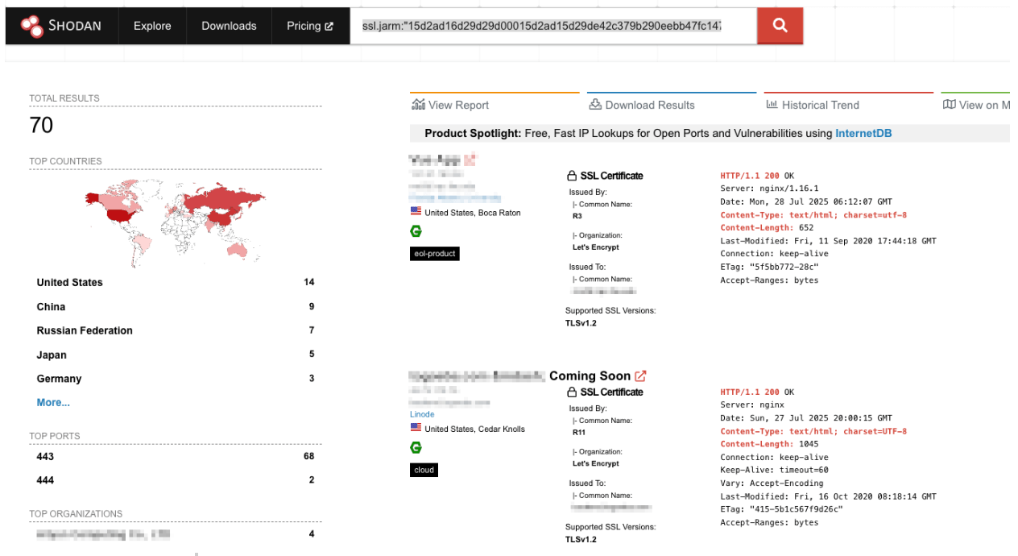Open the View Report tab
Viewport: 1018px width, 556px height.
coord(450,105)
